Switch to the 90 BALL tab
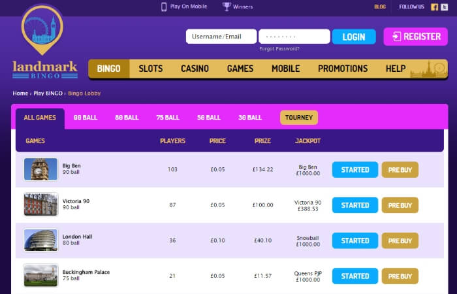This screenshot has width=457, height=294. 86,118
